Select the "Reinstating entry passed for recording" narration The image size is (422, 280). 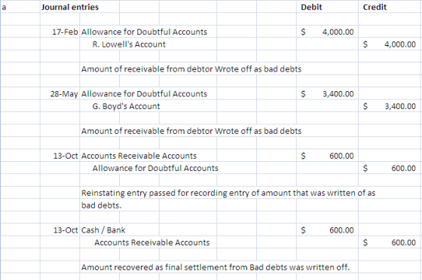tap(228, 193)
